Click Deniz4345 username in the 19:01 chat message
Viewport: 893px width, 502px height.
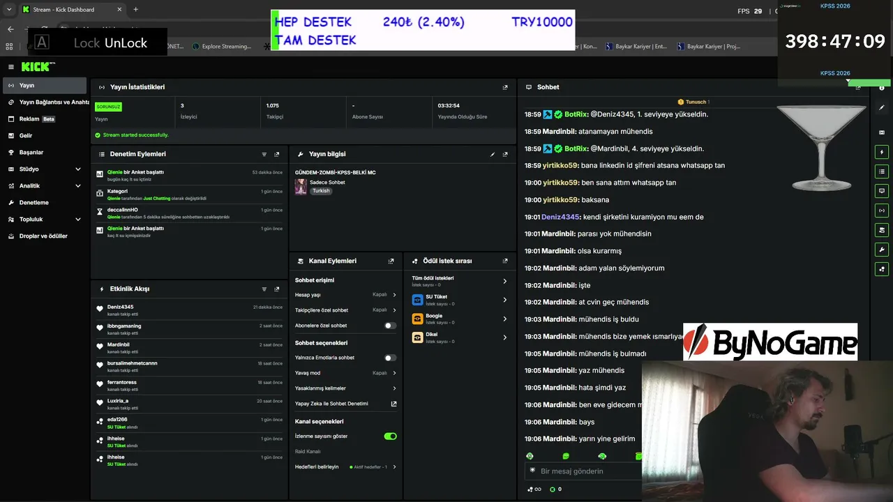click(561, 217)
